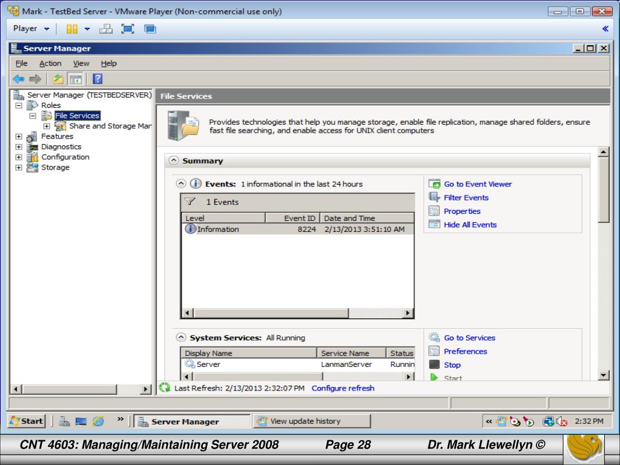This screenshot has width=620, height=465.
Task: Collapse the Summary section
Action: point(174,160)
